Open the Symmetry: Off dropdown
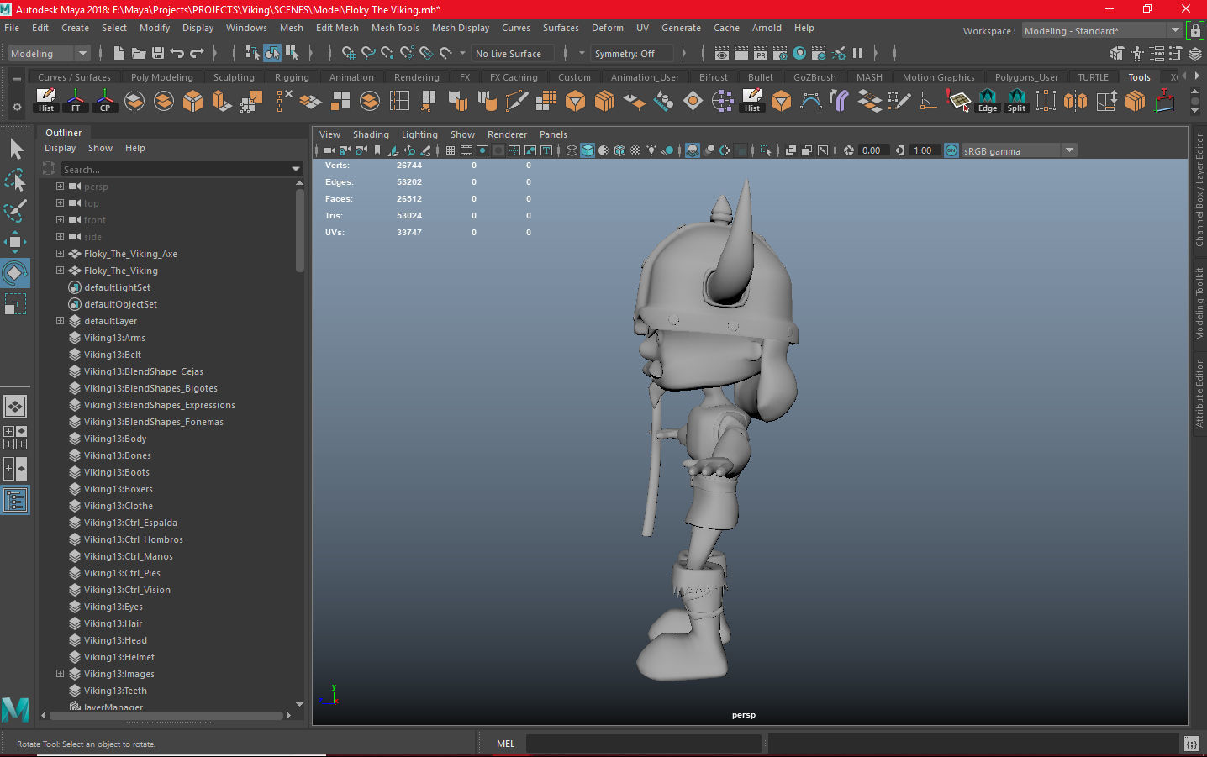 [633, 54]
